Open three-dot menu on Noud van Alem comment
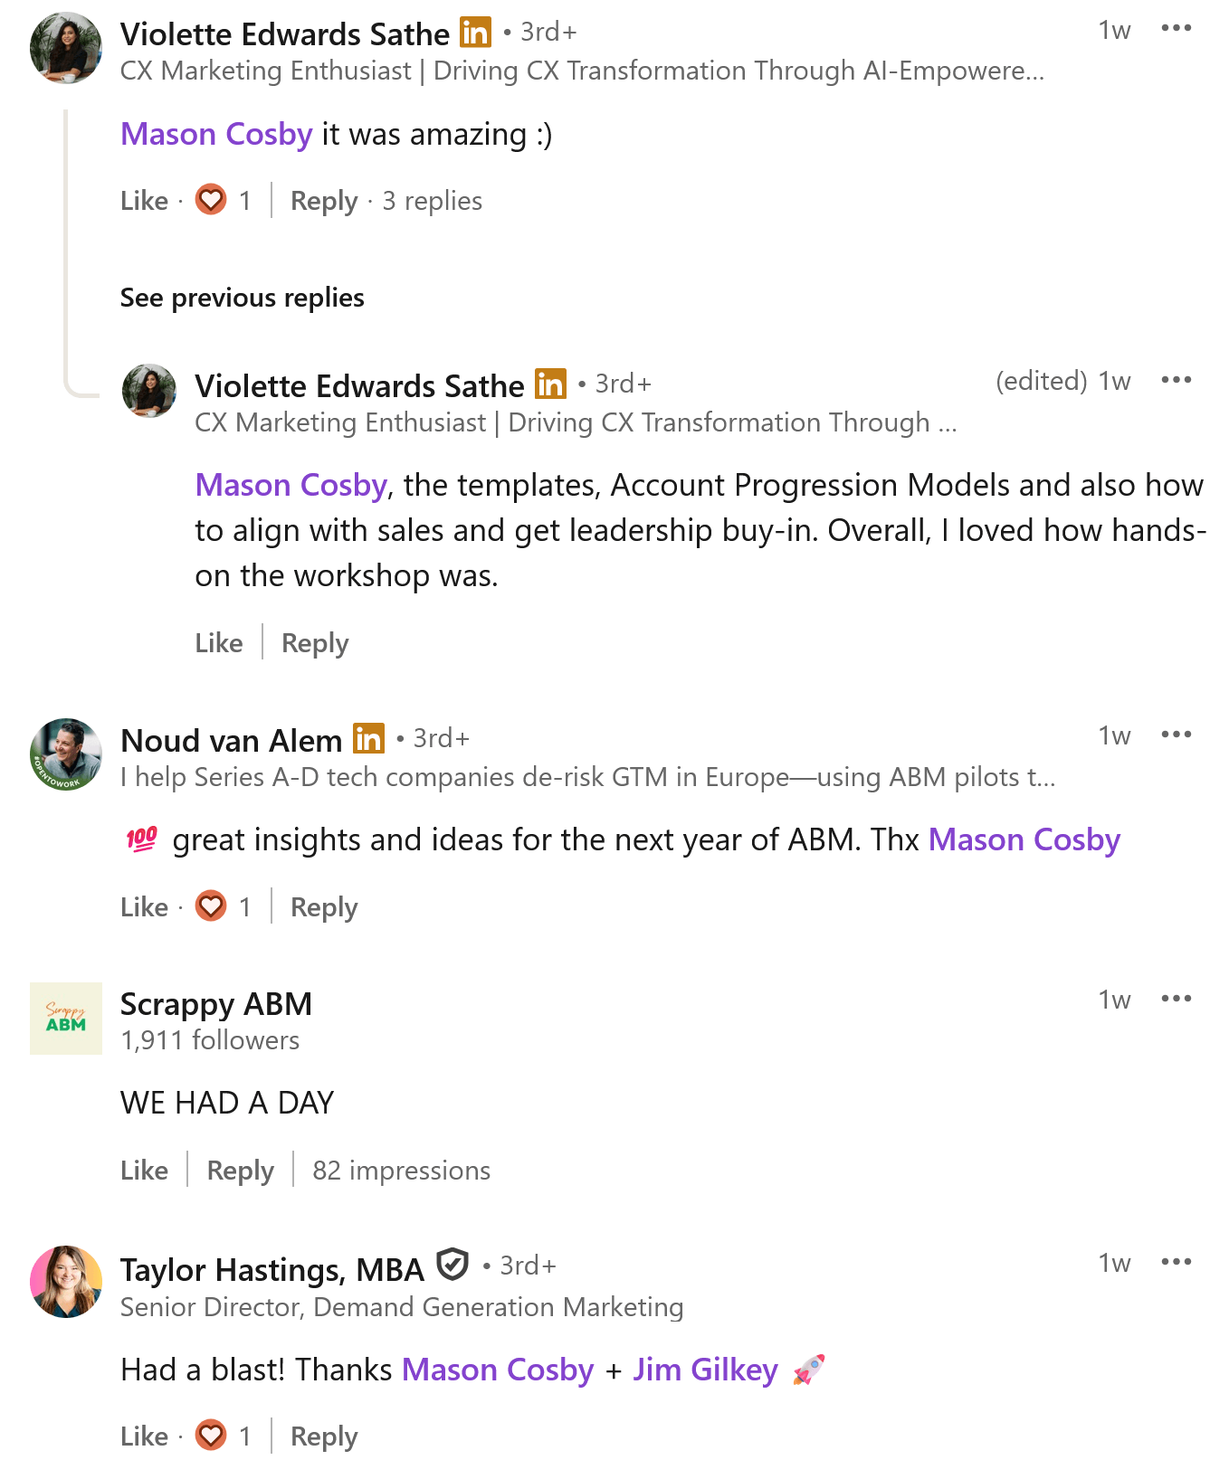 tap(1176, 735)
